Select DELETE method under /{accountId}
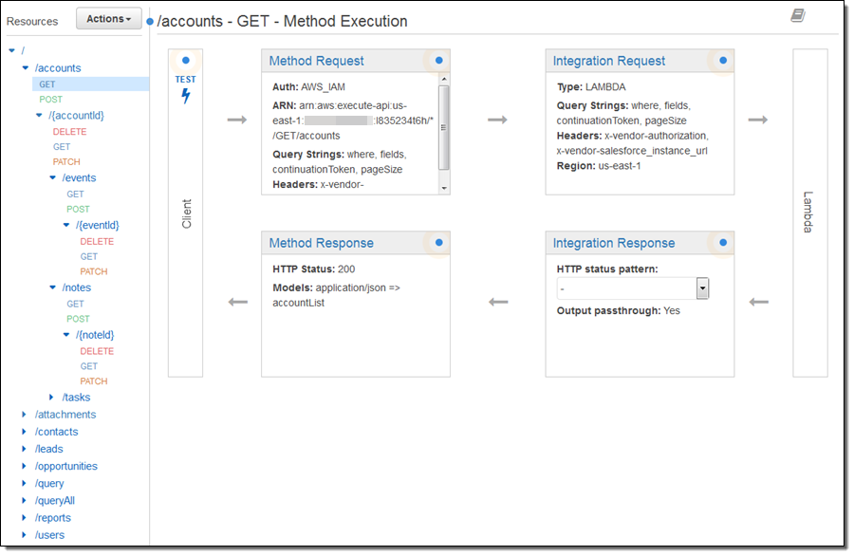 click(x=69, y=132)
